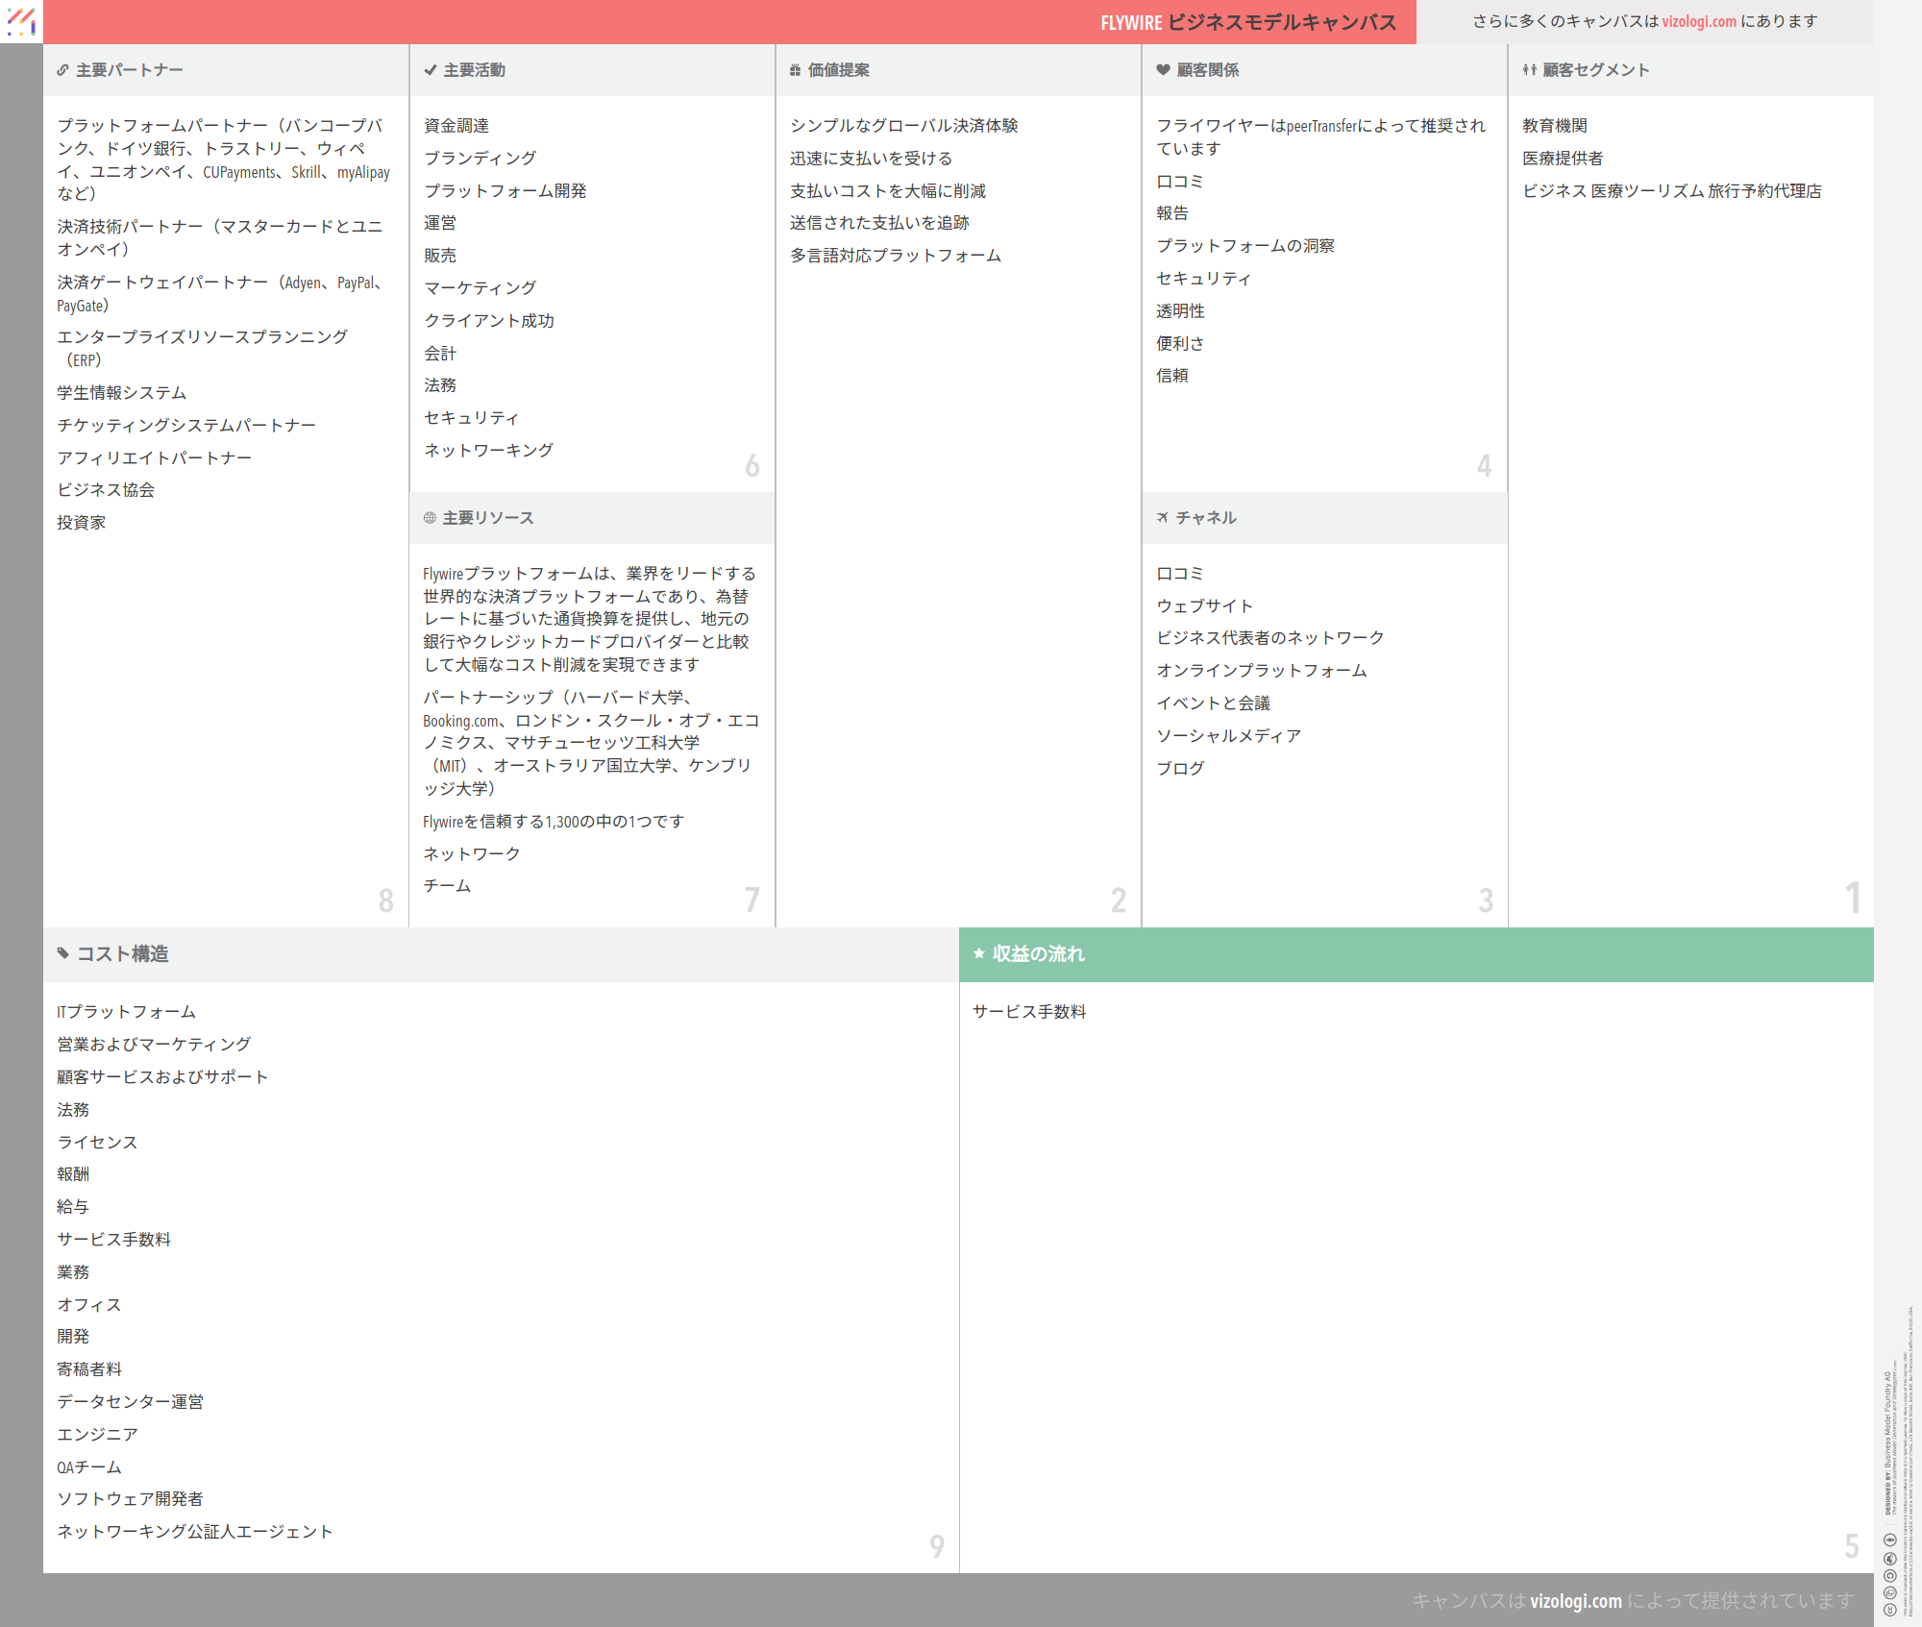
Task: Click the 教育機関 customer segment entry
Action: (x=1554, y=126)
